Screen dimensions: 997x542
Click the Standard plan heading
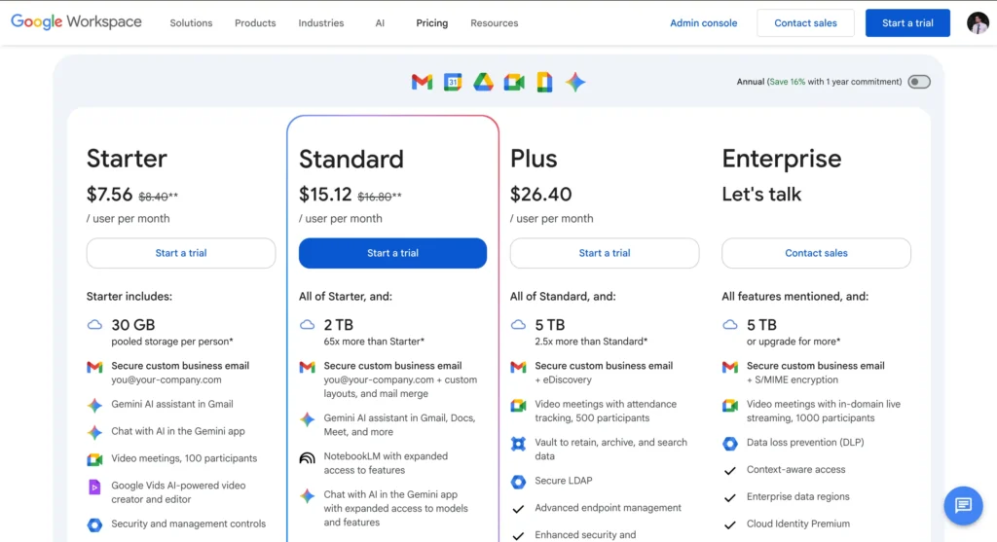coord(351,159)
